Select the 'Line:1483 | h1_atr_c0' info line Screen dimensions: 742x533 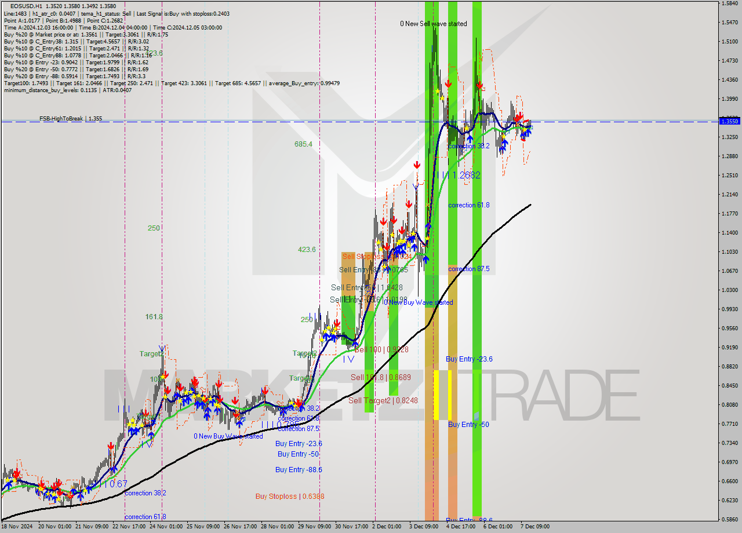point(117,13)
